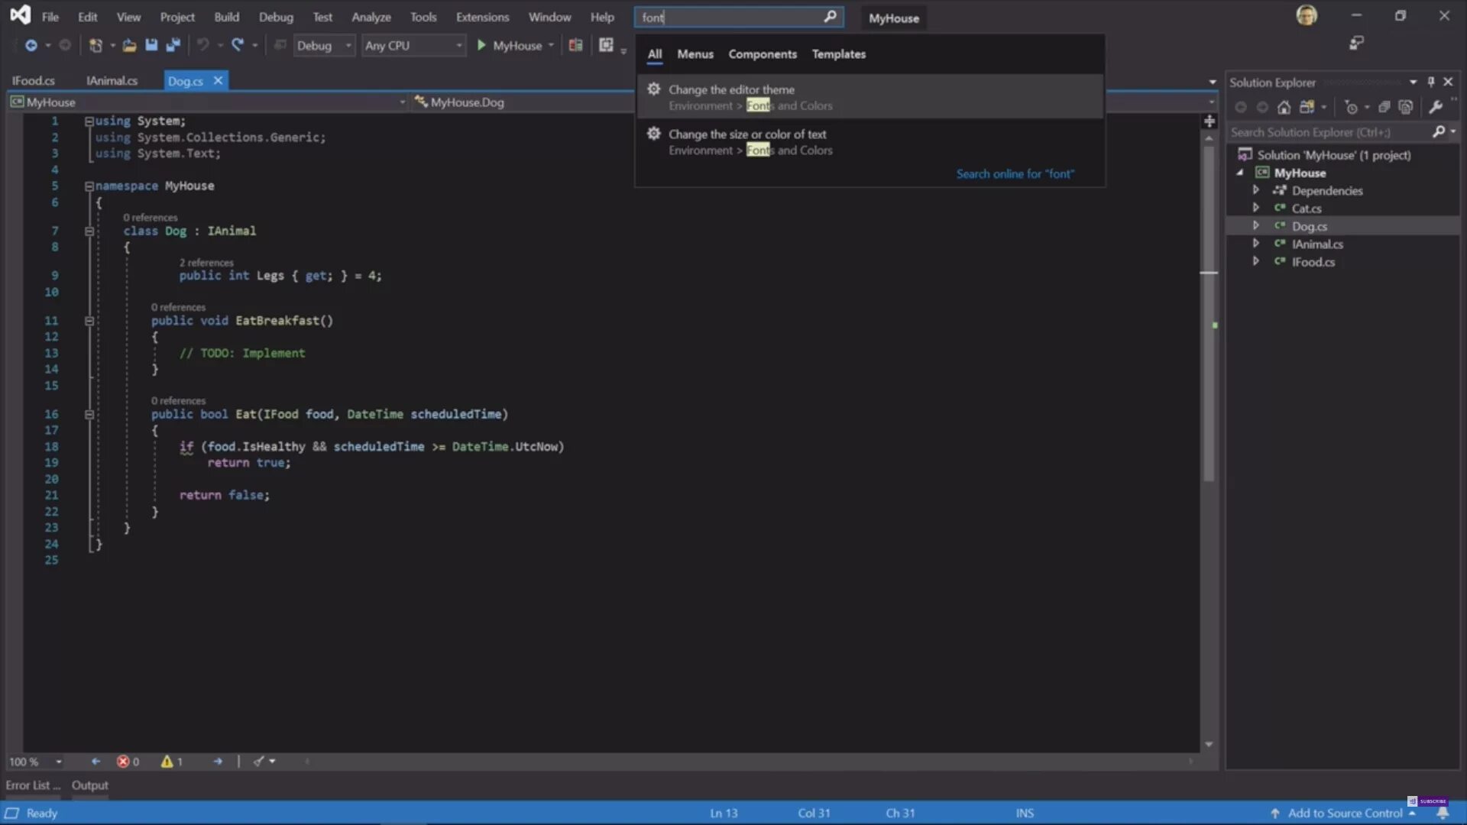The height and width of the screenshot is (825, 1467).
Task: Click Search online for "font" link
Action: pos(1015,173)
